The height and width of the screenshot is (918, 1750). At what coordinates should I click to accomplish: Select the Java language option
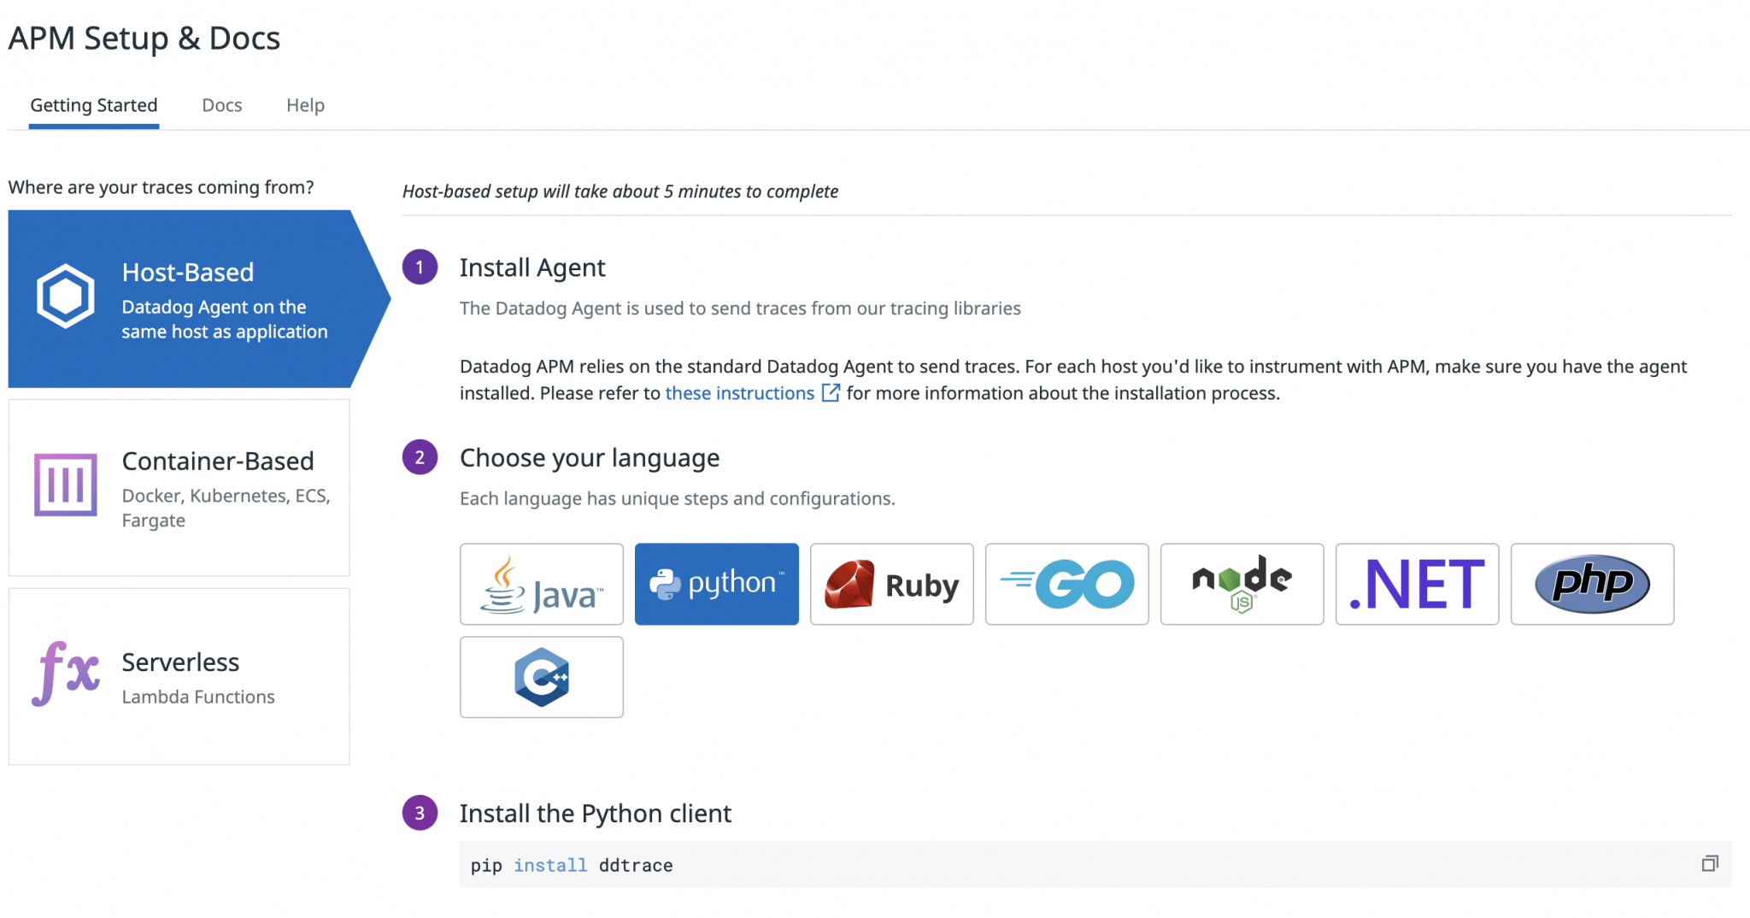tap(541, 584)
